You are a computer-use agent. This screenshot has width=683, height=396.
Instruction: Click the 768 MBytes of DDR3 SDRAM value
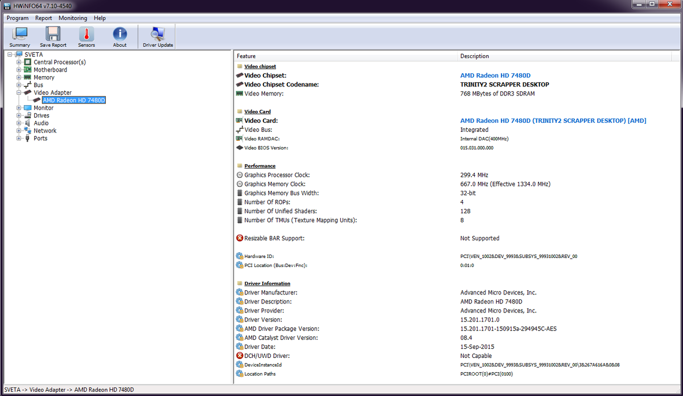click(497, 93)
